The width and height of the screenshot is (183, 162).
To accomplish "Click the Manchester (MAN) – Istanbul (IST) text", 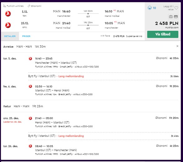I will click(x=56, y=63).
